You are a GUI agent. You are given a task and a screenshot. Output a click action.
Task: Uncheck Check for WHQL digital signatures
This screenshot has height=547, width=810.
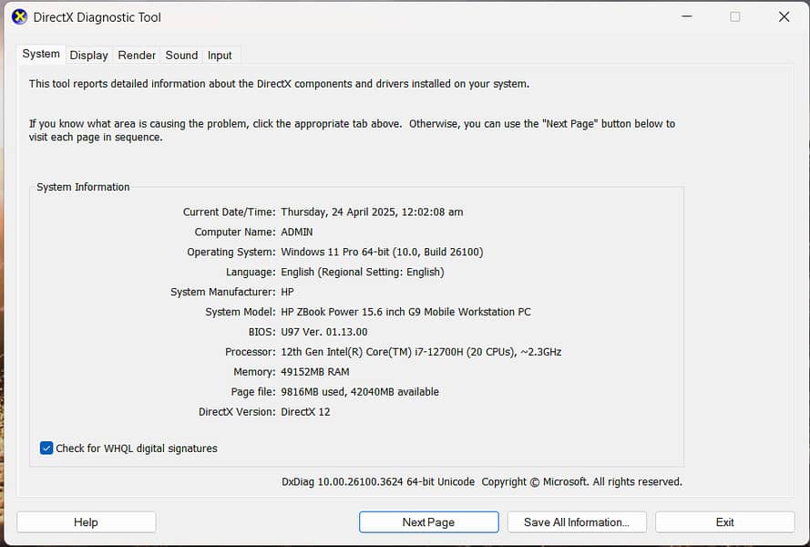[x=46, y=449]
